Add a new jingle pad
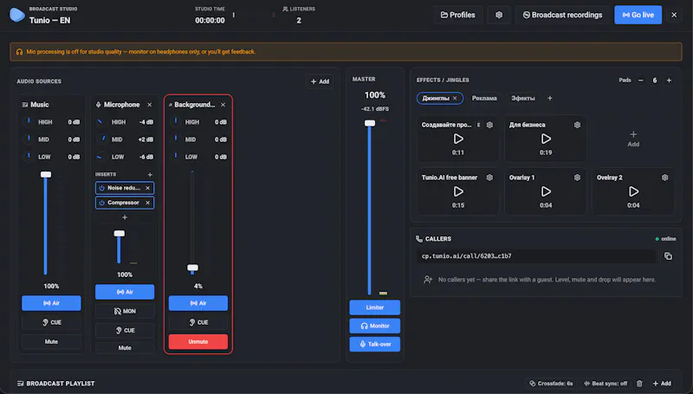The height and width of the screenshot is (394, 693). click(x=633, y=139)
